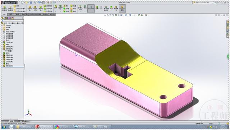Create a new document from quick toolbar
Screen dimensions: 230x130
coord(22,3)
